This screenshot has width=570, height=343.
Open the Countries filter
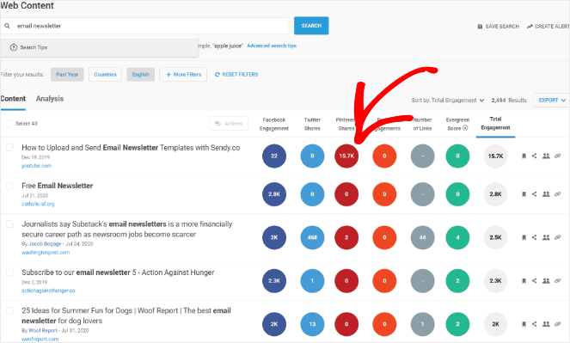click(105, 75)
